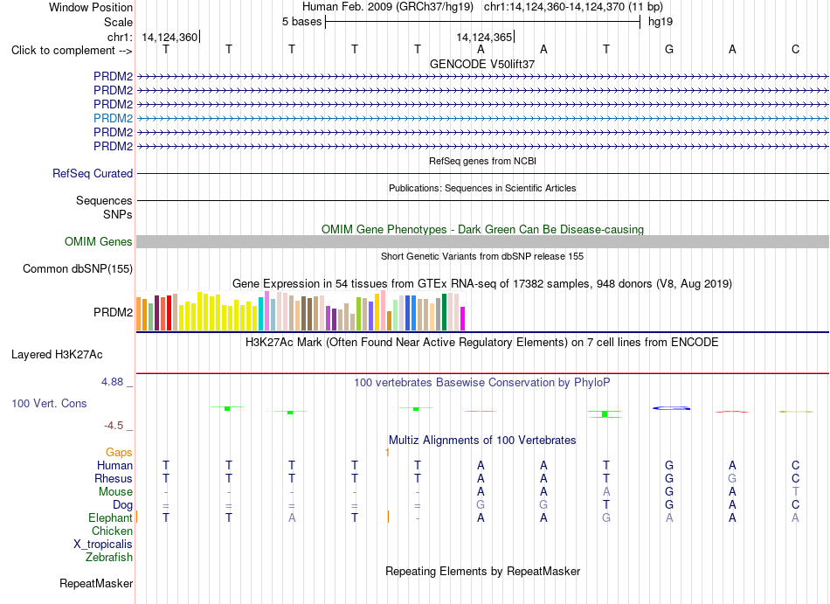Click the 4.88 PhyloP scale value
Screen dimensions: 830x604
[112, 382]
